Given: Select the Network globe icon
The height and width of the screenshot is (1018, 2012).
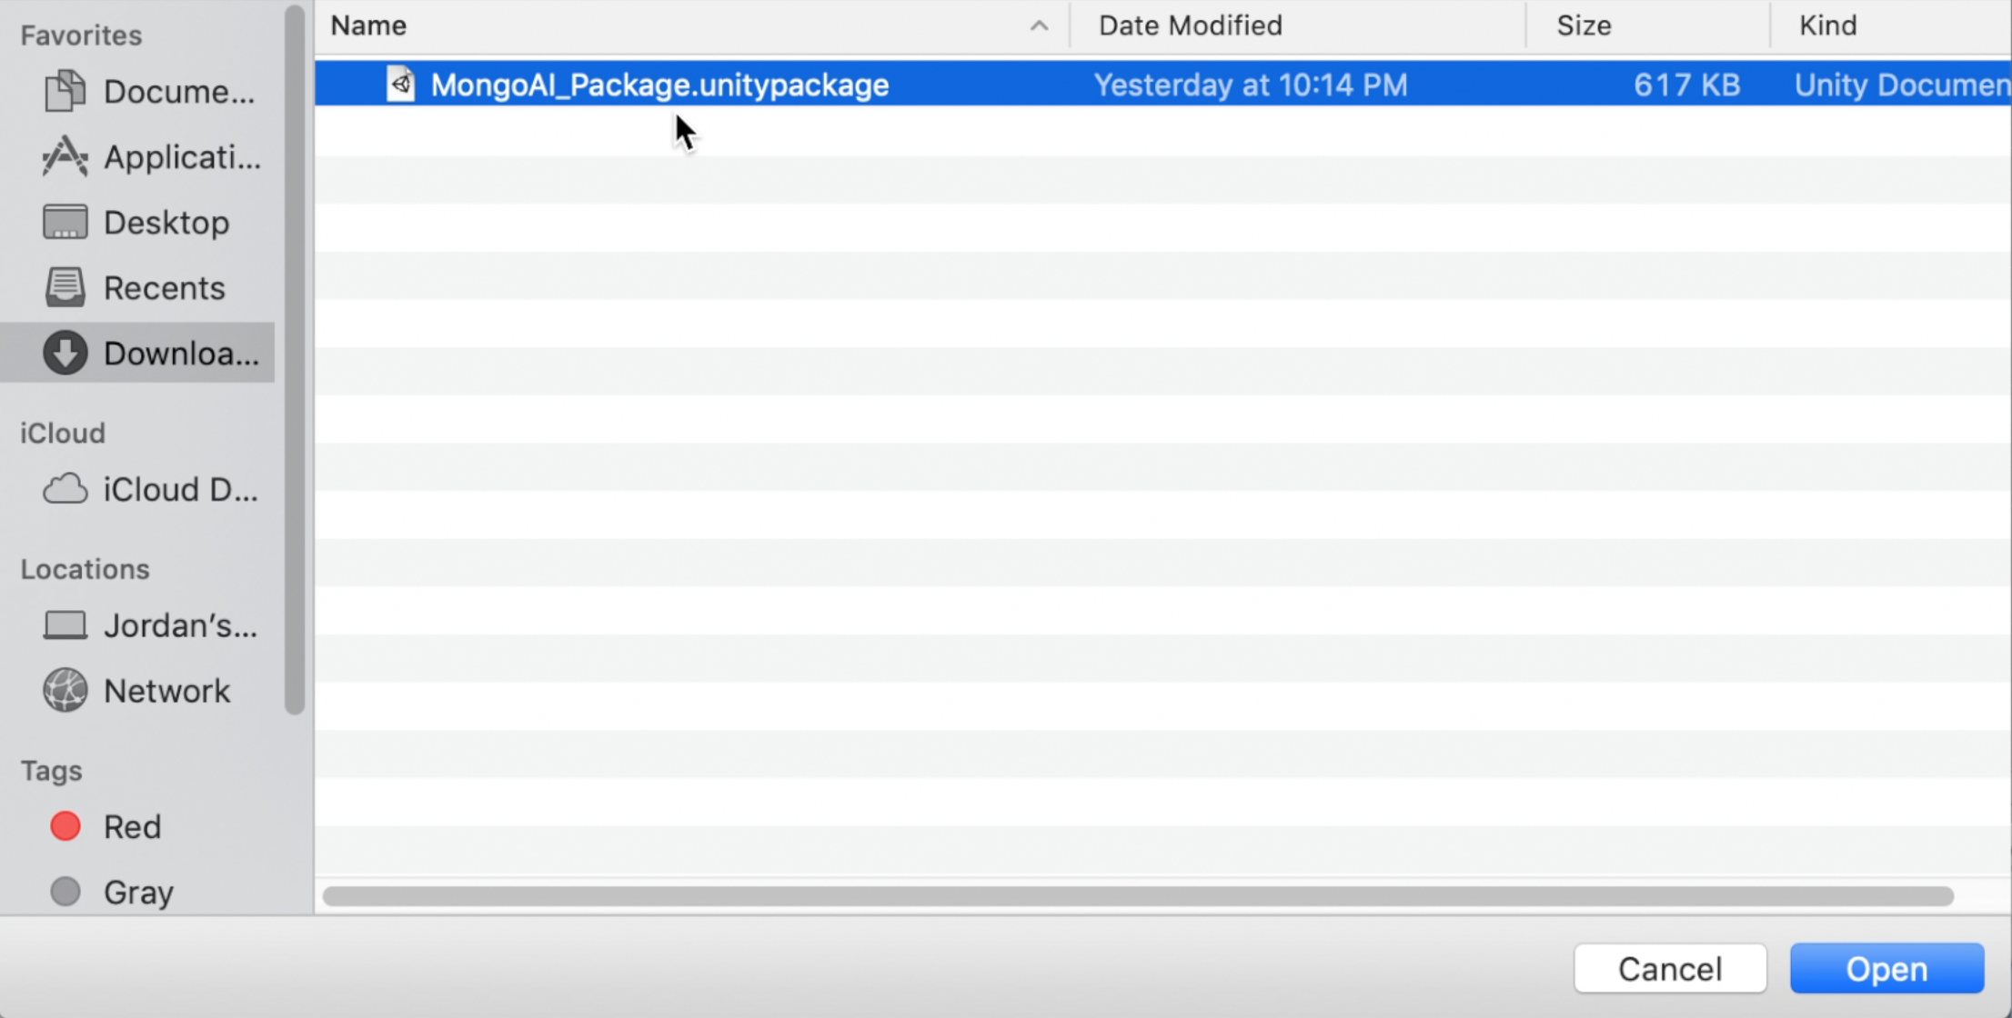Looking at the screenshot, I should click(65, 691).
